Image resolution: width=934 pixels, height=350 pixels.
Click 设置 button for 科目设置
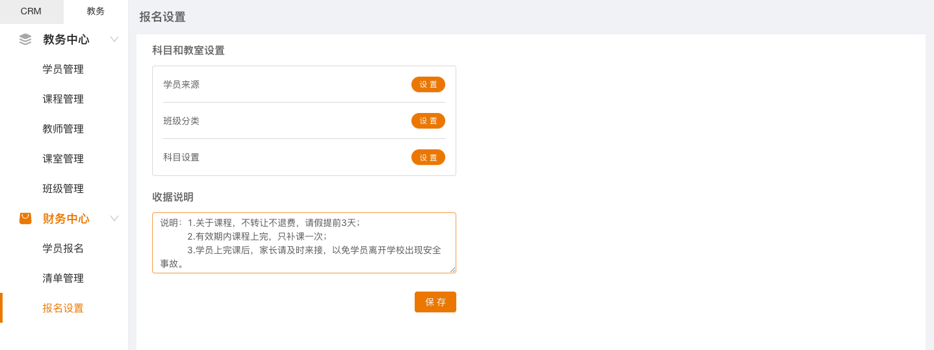point(428,157)
